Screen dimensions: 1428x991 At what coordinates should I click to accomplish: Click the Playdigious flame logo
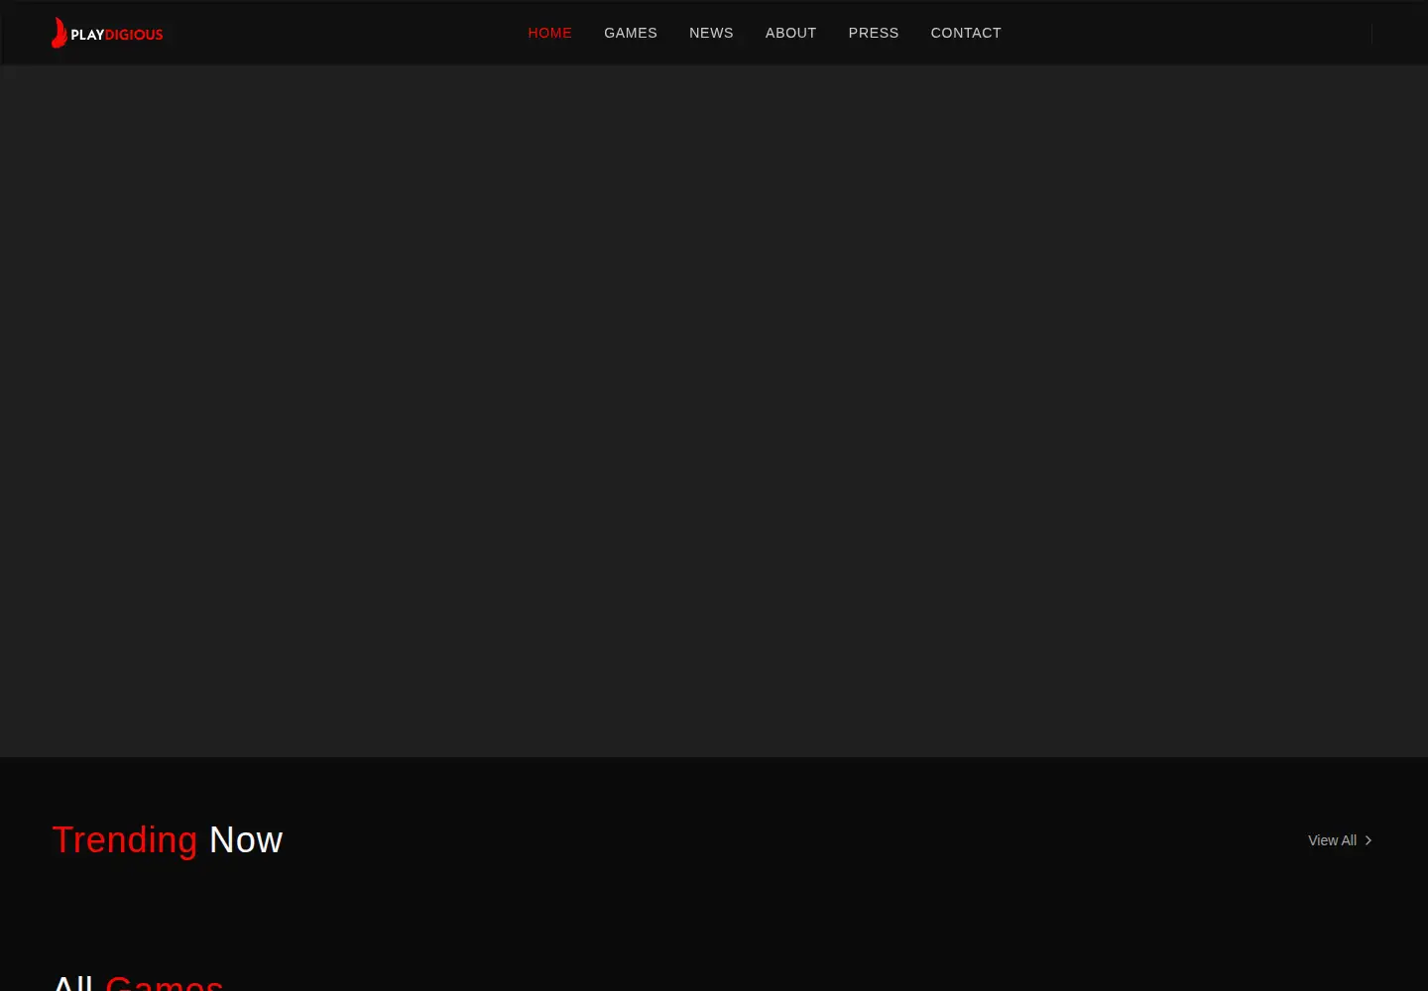point(107,33)
